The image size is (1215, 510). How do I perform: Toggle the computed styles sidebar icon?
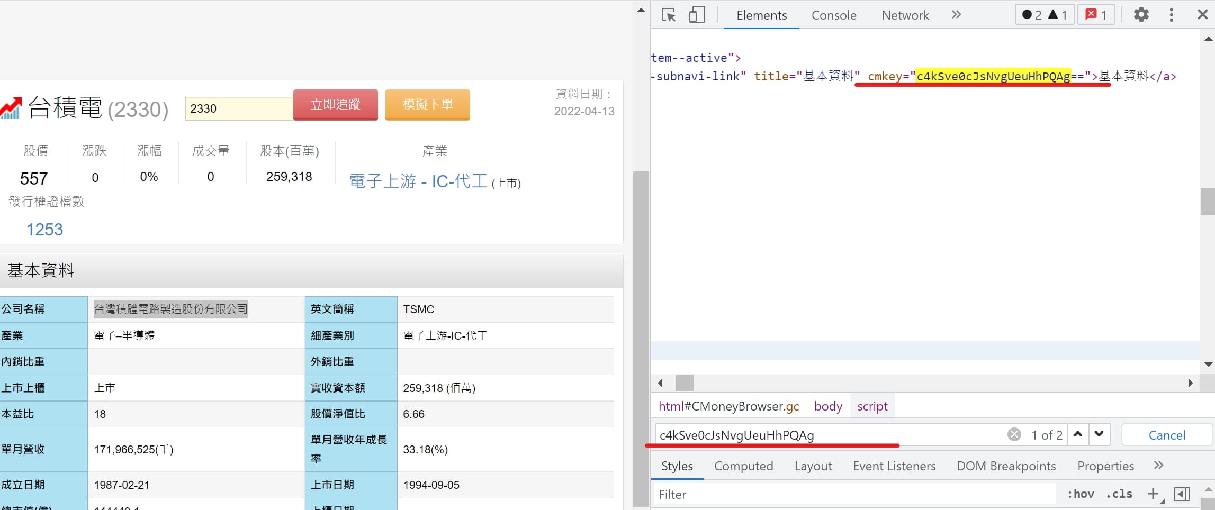[x=1182, y=494]
